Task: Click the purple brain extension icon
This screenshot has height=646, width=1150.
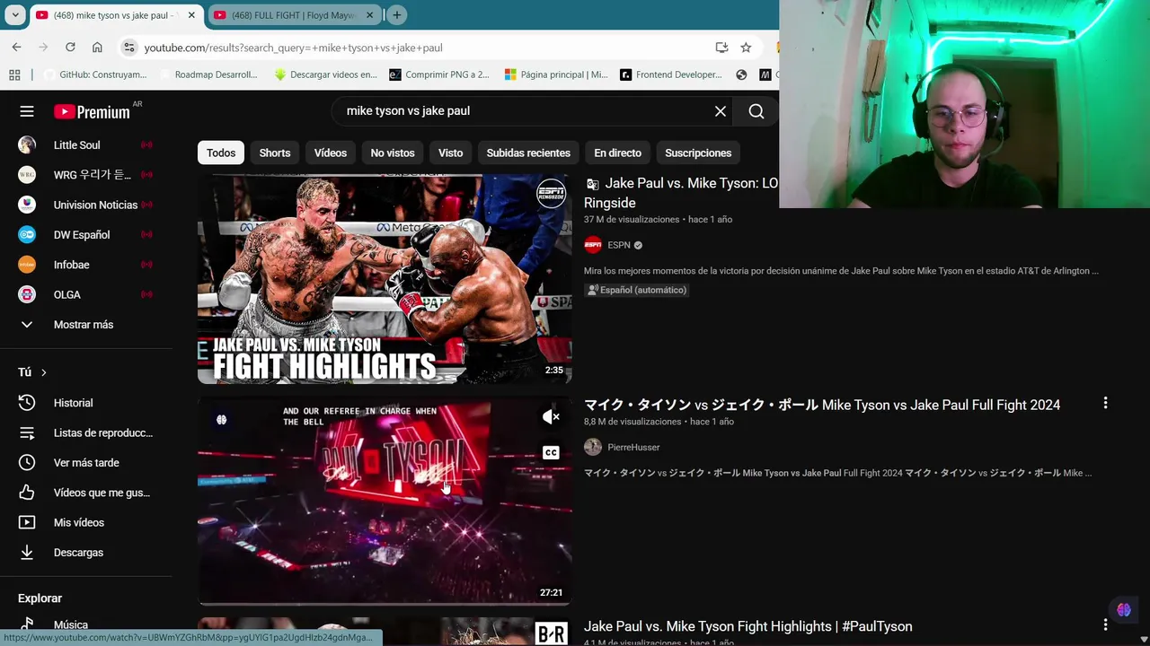Action: click(1124, 610)
